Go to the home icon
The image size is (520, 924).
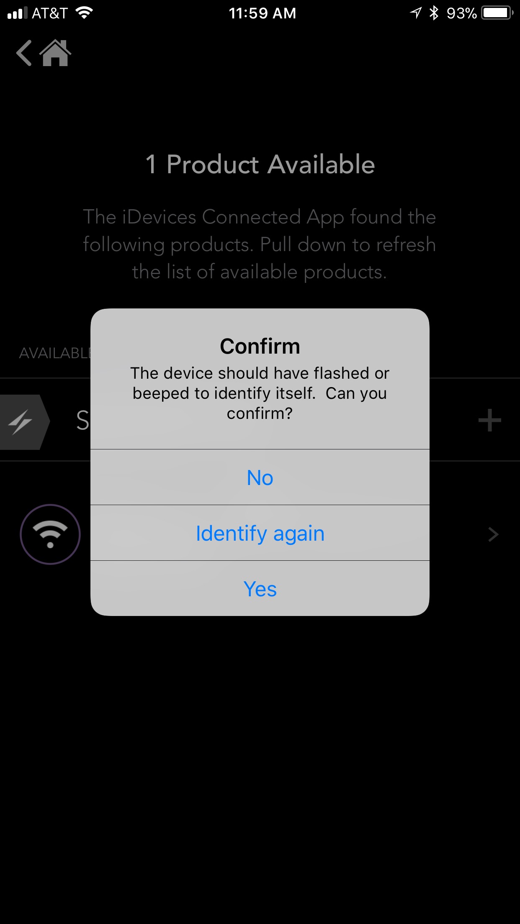55,53
